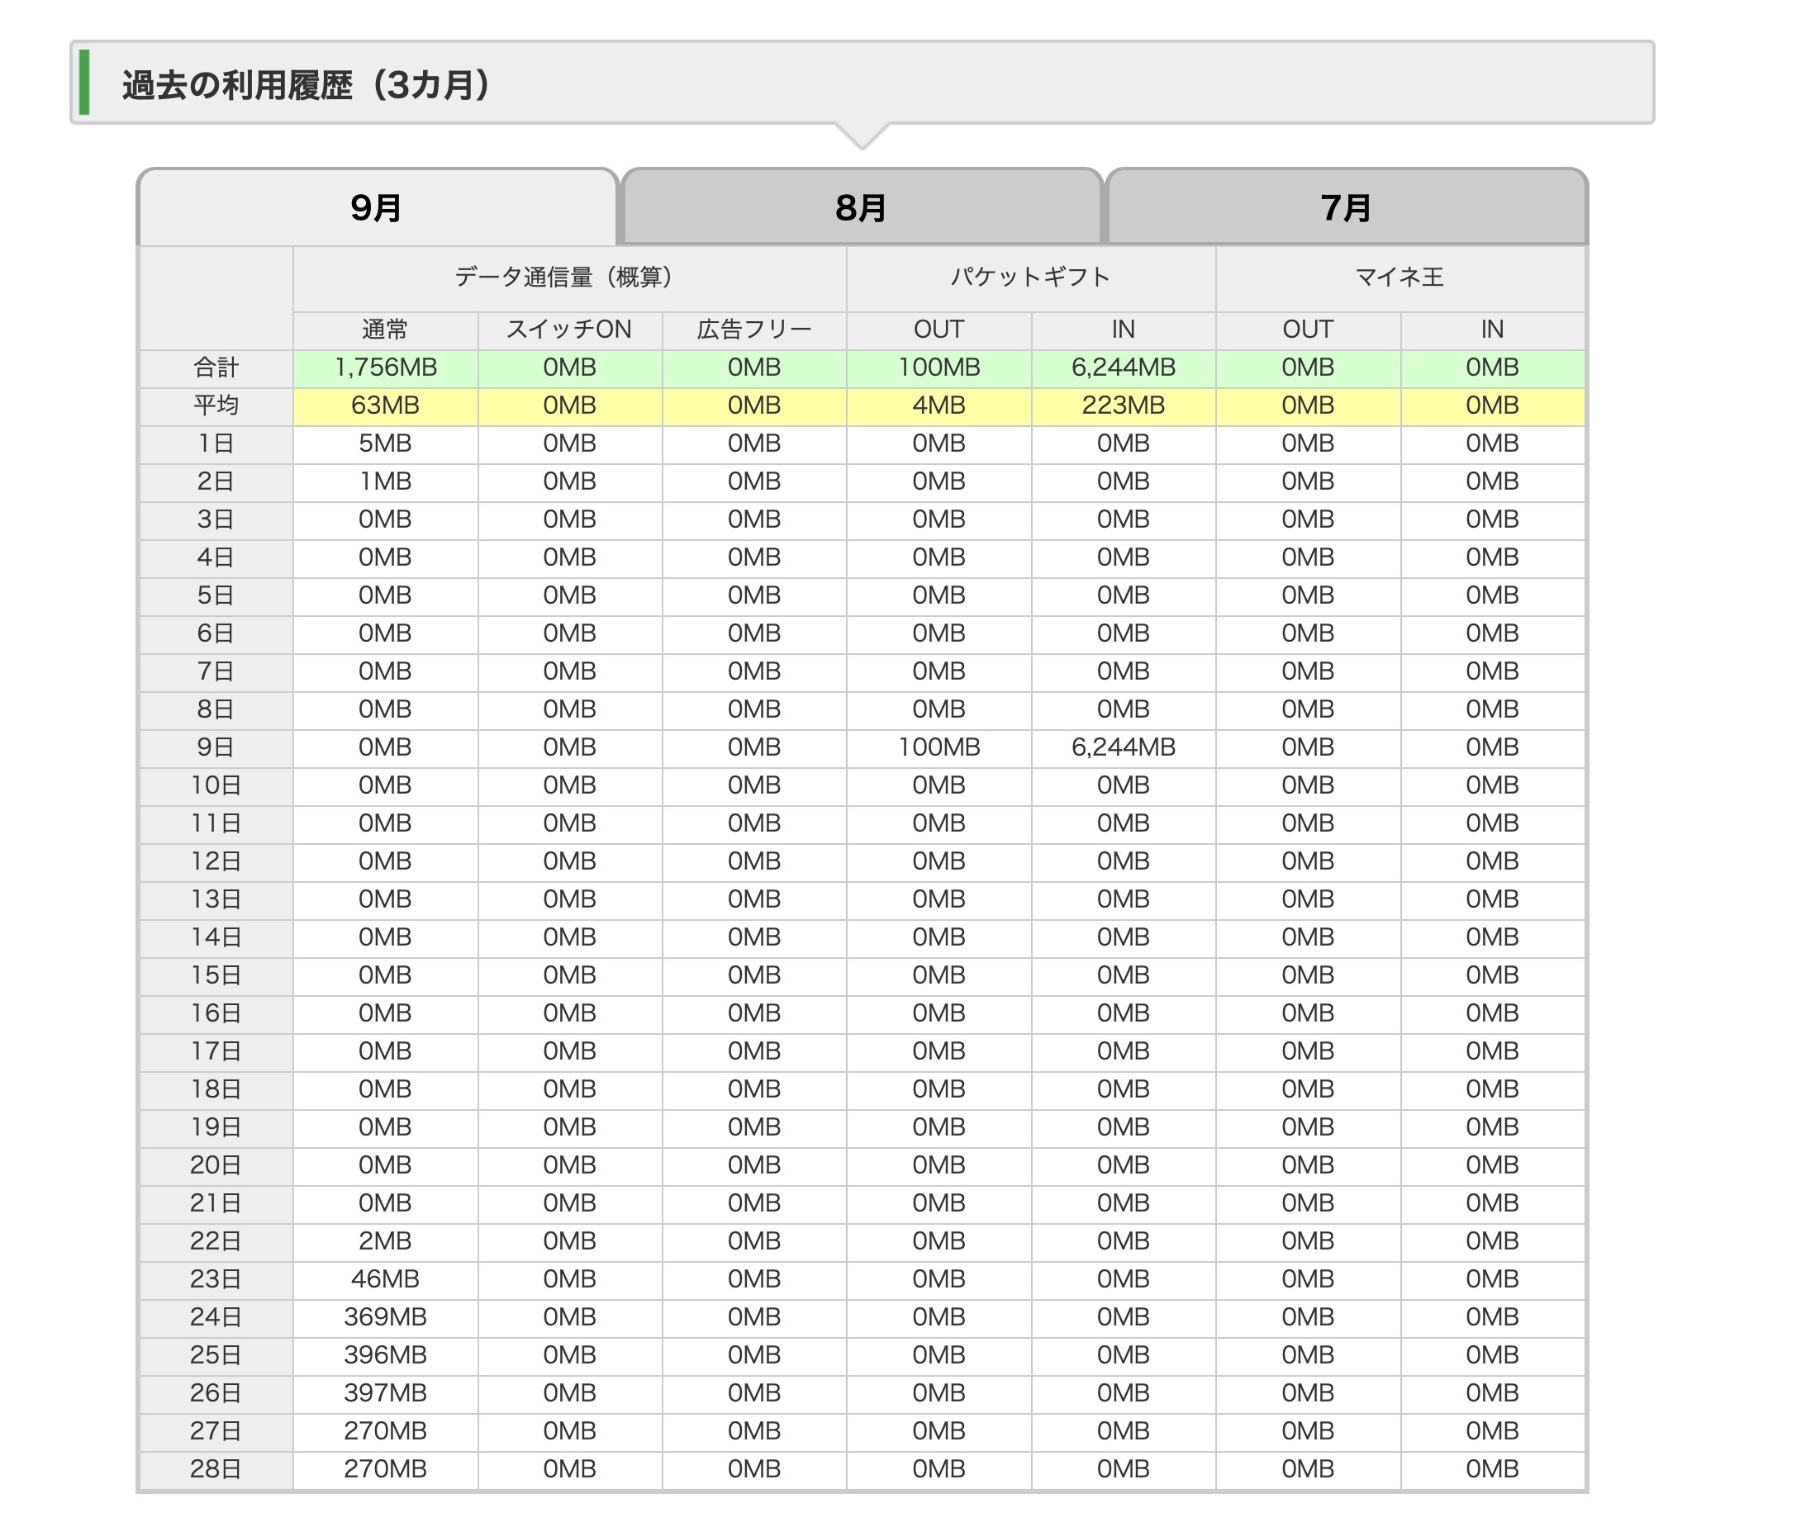Click the 100MB cell in 9日 row
1801x1513 pixels.
tap(938, 748)
